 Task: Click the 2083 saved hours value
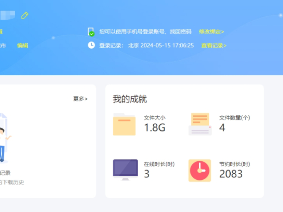point(231,174)
